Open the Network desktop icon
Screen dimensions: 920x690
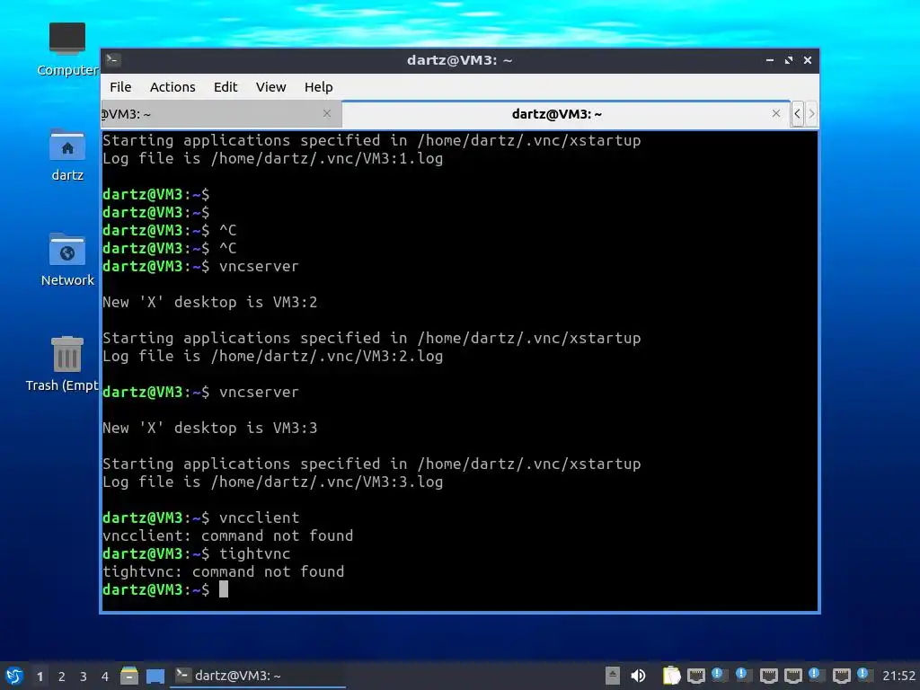point(67,260)
